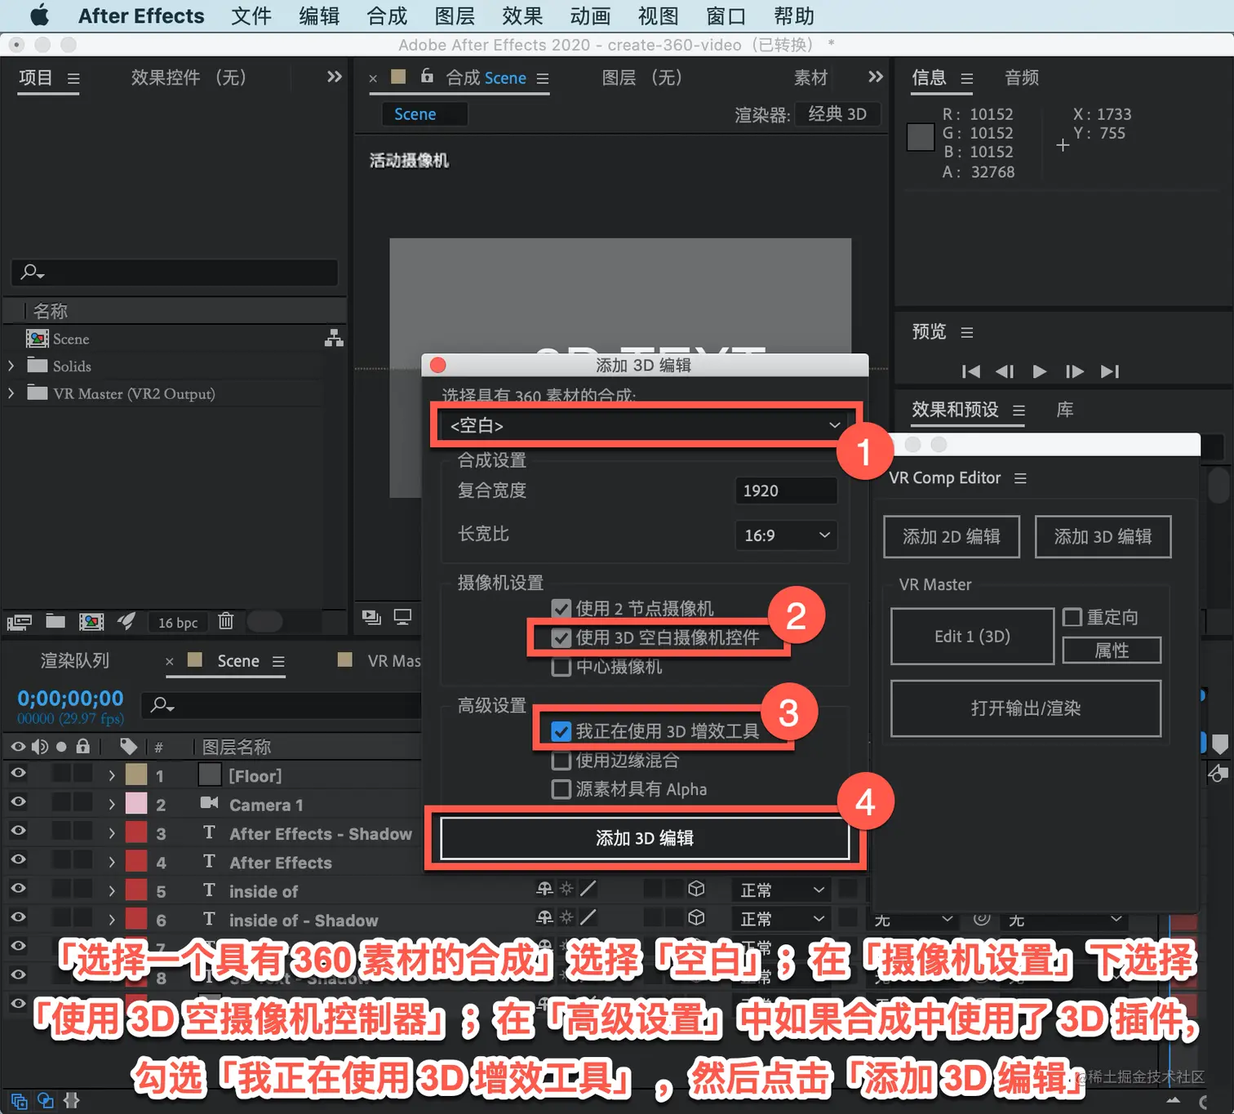
Task: Close the Scene timeline tab
Action: [x=170, y=662]
